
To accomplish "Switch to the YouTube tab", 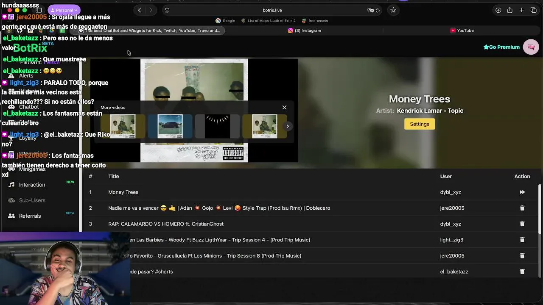I will 462,30.
